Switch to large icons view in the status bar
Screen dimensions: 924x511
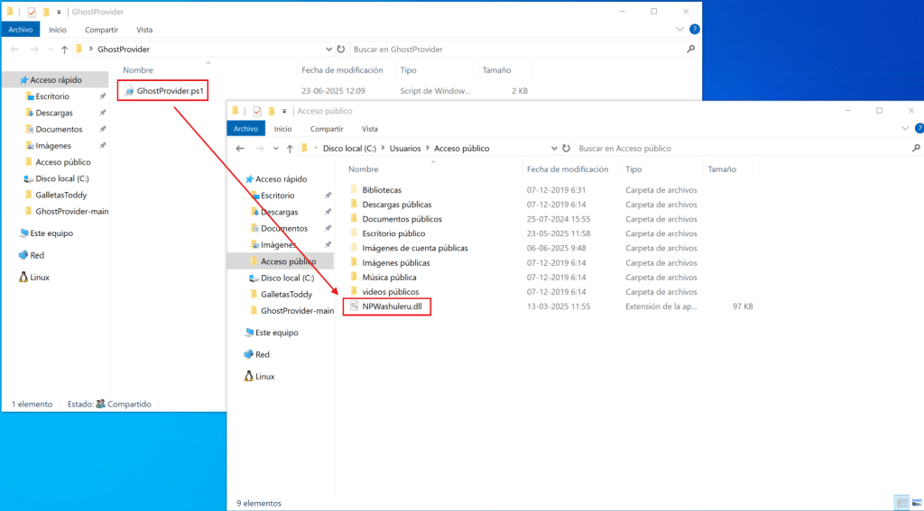(x=915, y=502)
